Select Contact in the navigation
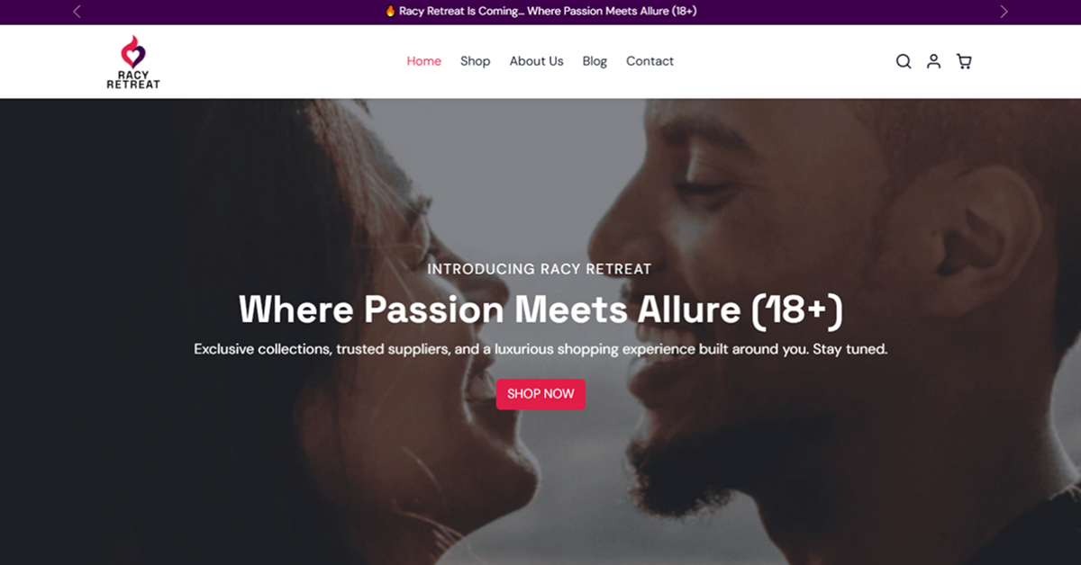Image resolution: width=1081 pixels, height=565 pixels. click(x=650, y=61)
